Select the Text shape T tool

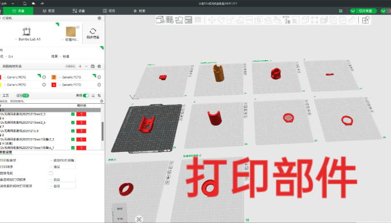286,20
